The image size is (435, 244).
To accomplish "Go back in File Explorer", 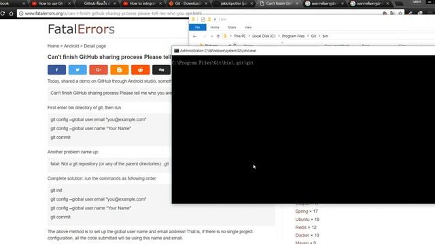I will pos(195,36).
